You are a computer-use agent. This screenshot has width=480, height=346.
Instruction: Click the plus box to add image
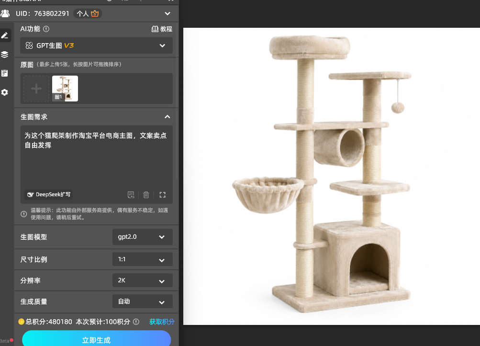click(x=36, y=89)
